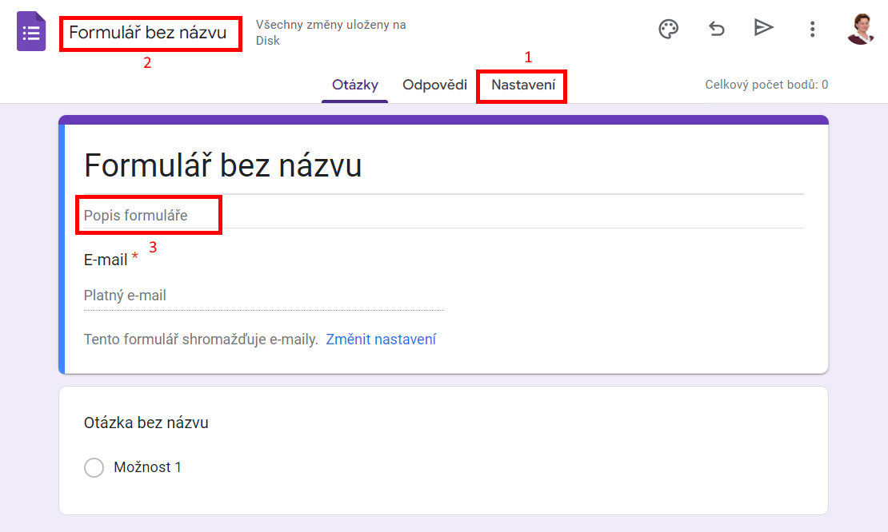Click the Google Forms logo icon

point(30,31)
